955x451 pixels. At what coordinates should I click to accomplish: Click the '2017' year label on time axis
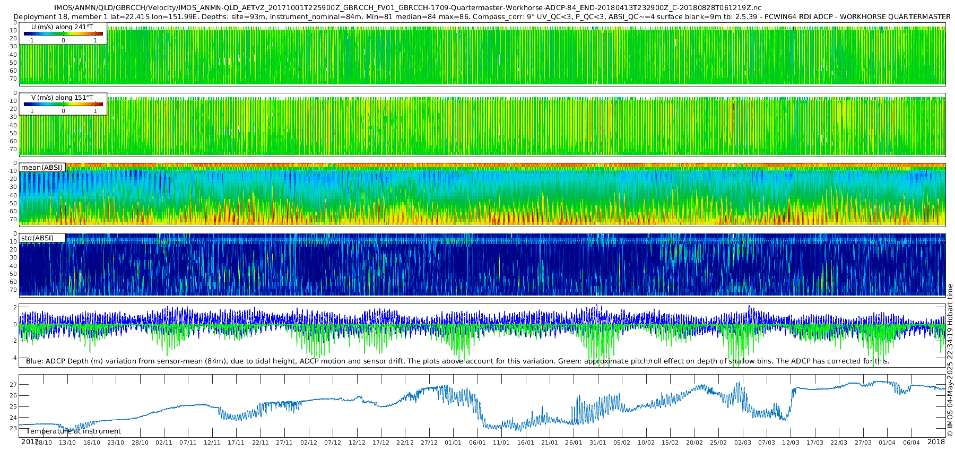click(30, 442)
